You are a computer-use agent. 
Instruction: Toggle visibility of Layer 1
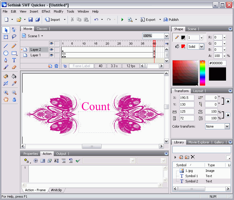[51, 55]
